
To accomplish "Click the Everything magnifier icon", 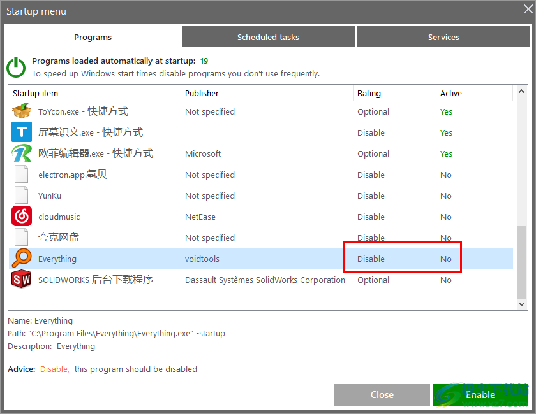I will click(x=22, y=258).
